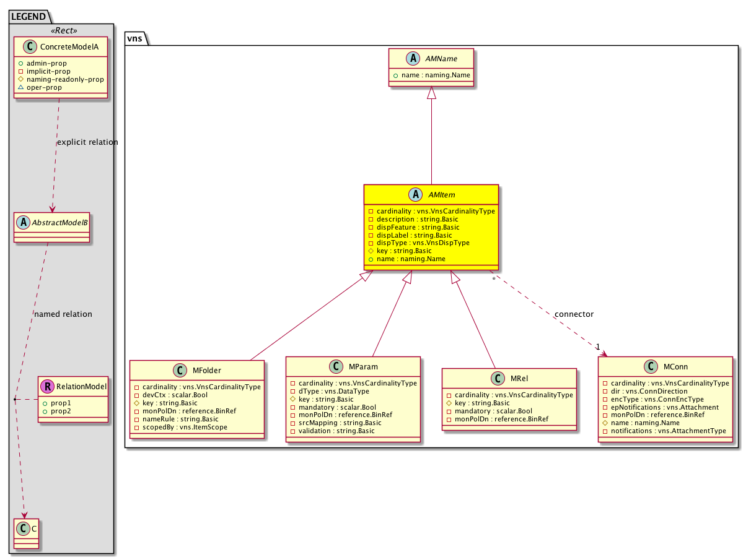This screenshot has width=751, height=560.
Task: Click the "explicit relation" label
Action: click(x=87, y=142)
